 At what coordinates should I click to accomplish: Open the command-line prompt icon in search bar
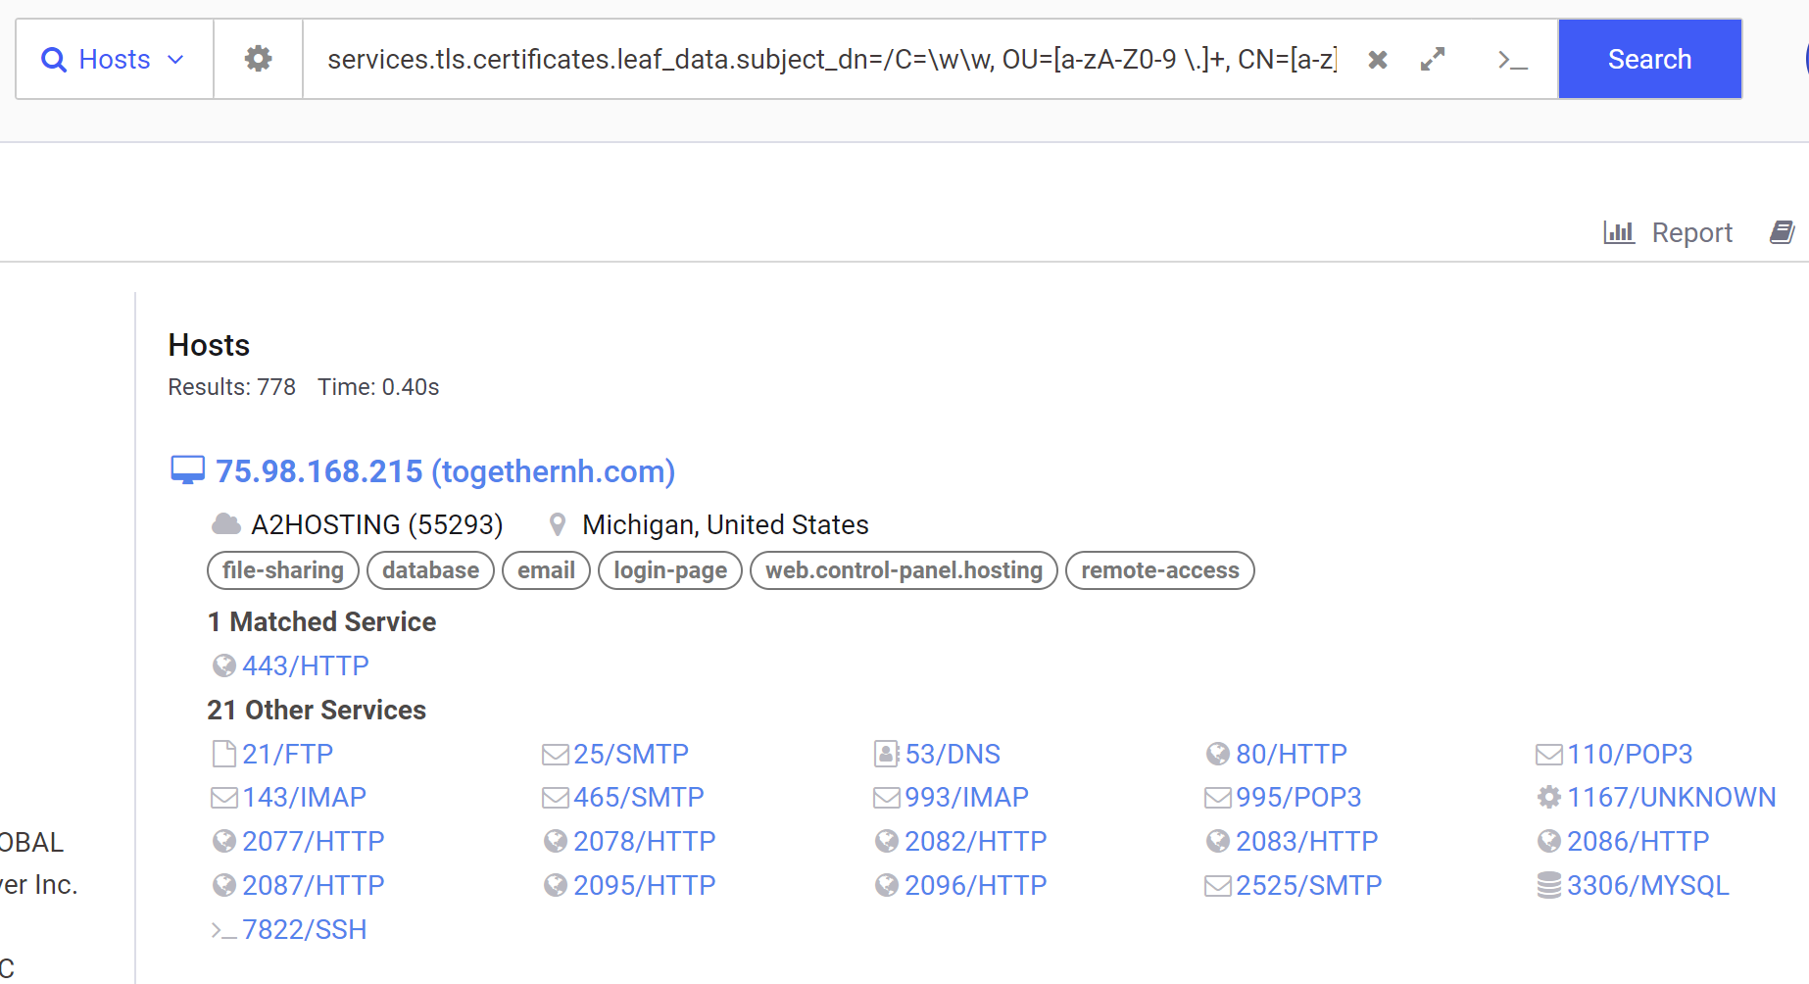click(x=1513, y=61)
